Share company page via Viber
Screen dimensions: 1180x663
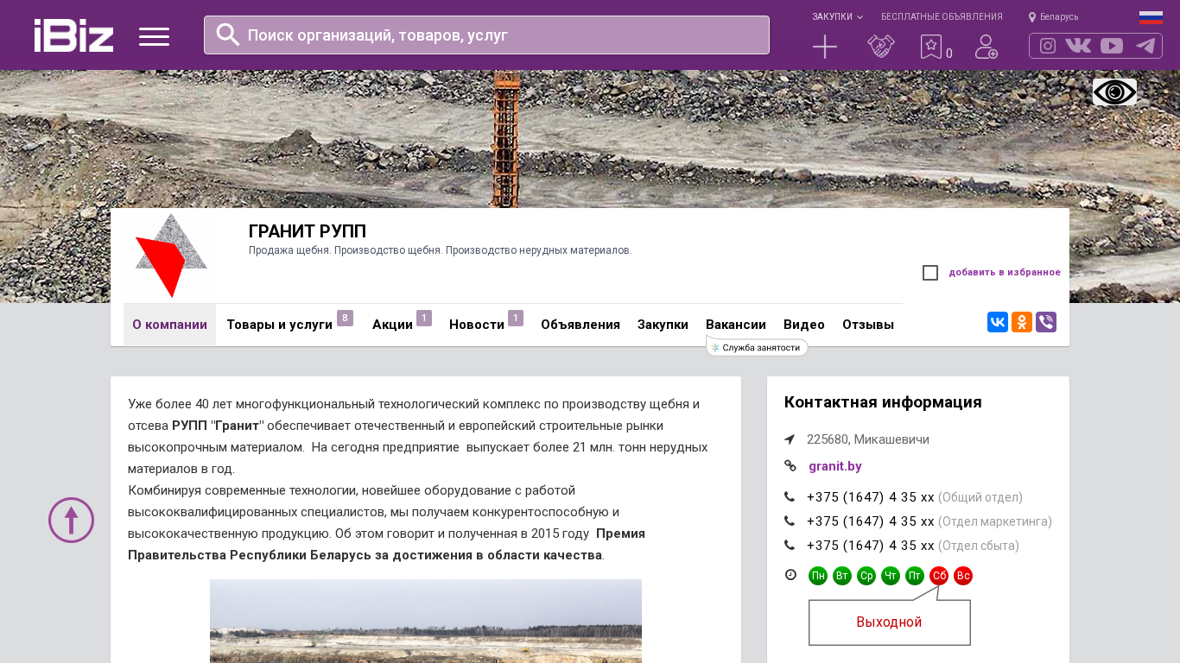[x=1046, y=322]
